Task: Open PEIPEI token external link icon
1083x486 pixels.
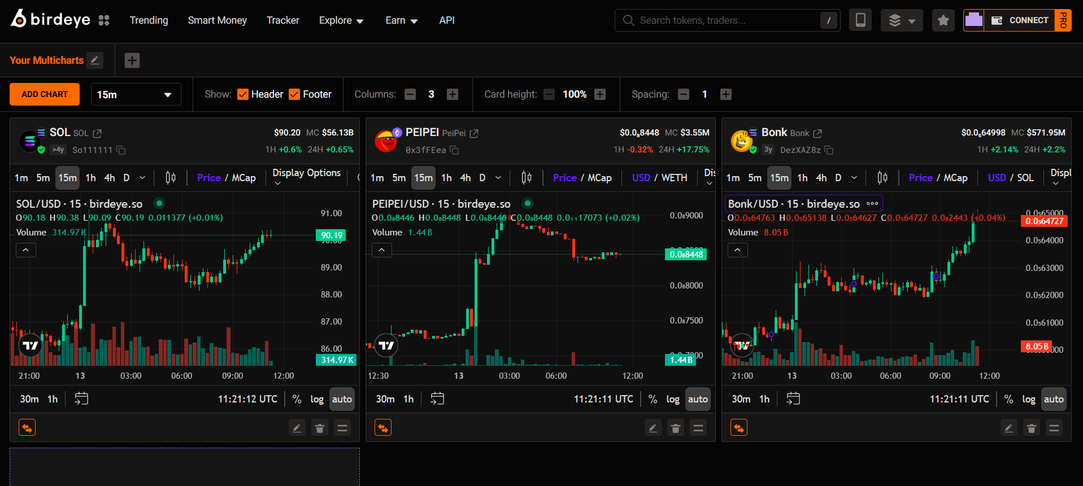Action: coord(474,133)
